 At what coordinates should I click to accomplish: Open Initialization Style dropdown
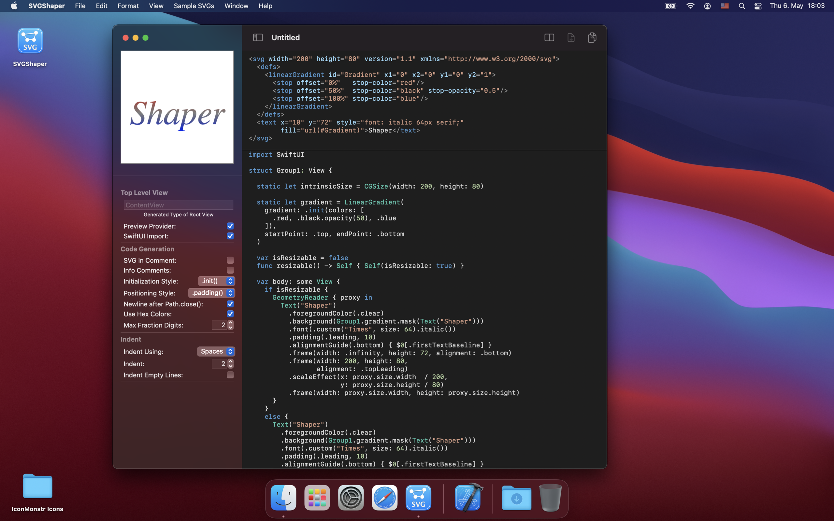216,281
